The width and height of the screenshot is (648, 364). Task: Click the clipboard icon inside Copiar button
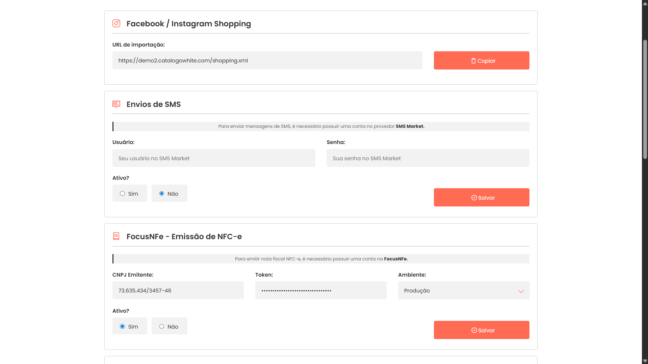click(x=474, y=60)
